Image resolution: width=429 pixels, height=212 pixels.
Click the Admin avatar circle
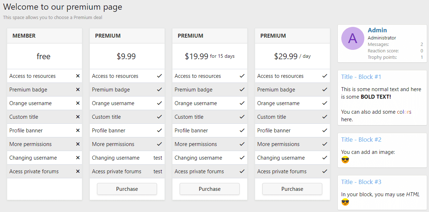coord(353,38)
